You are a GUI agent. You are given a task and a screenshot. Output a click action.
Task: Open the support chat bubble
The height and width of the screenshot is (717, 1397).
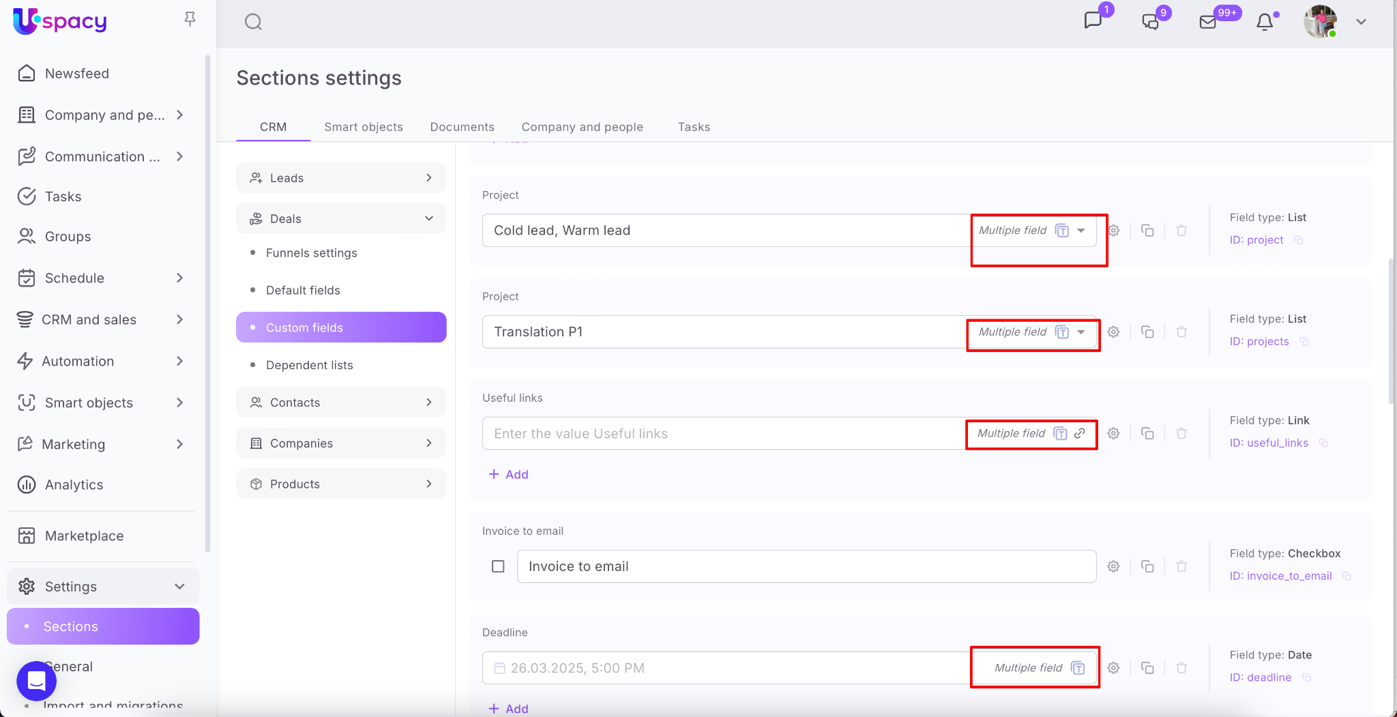[x=36, y=681]
